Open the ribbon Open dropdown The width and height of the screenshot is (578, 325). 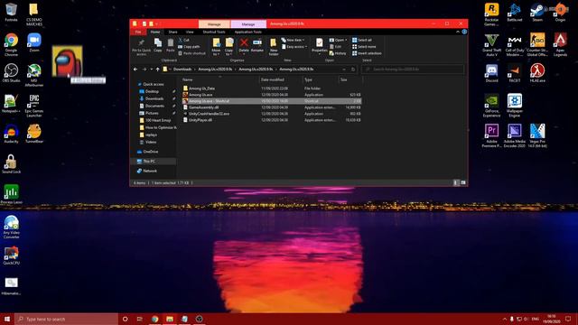(338, 40)
